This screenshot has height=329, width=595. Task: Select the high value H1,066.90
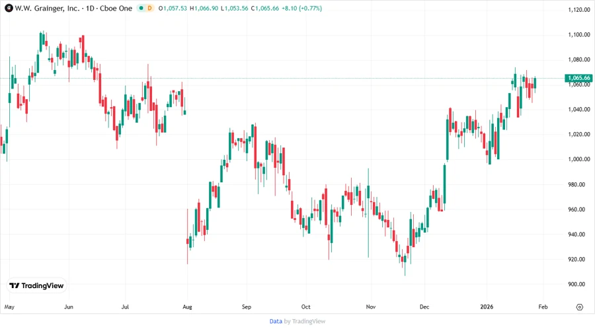point(204,8)
